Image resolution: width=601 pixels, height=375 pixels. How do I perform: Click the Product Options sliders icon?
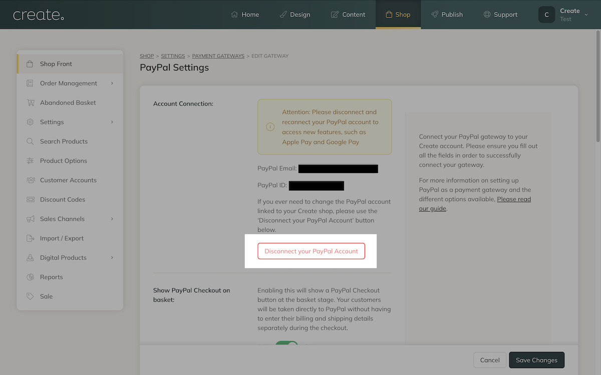[x=30, y=160]
